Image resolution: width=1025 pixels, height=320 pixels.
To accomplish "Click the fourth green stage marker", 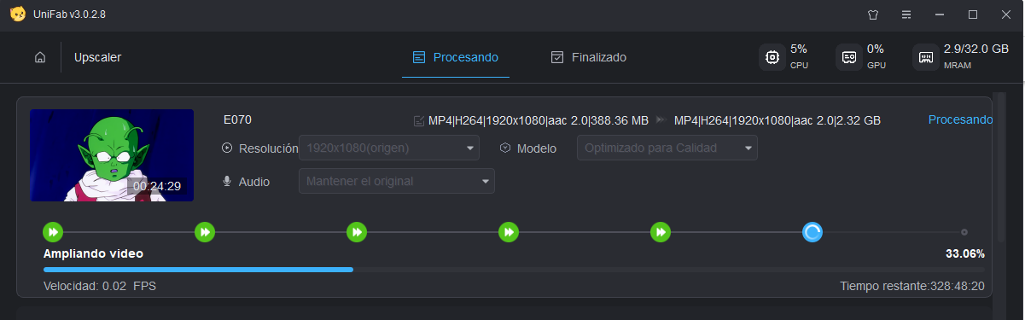I will 509,231.
